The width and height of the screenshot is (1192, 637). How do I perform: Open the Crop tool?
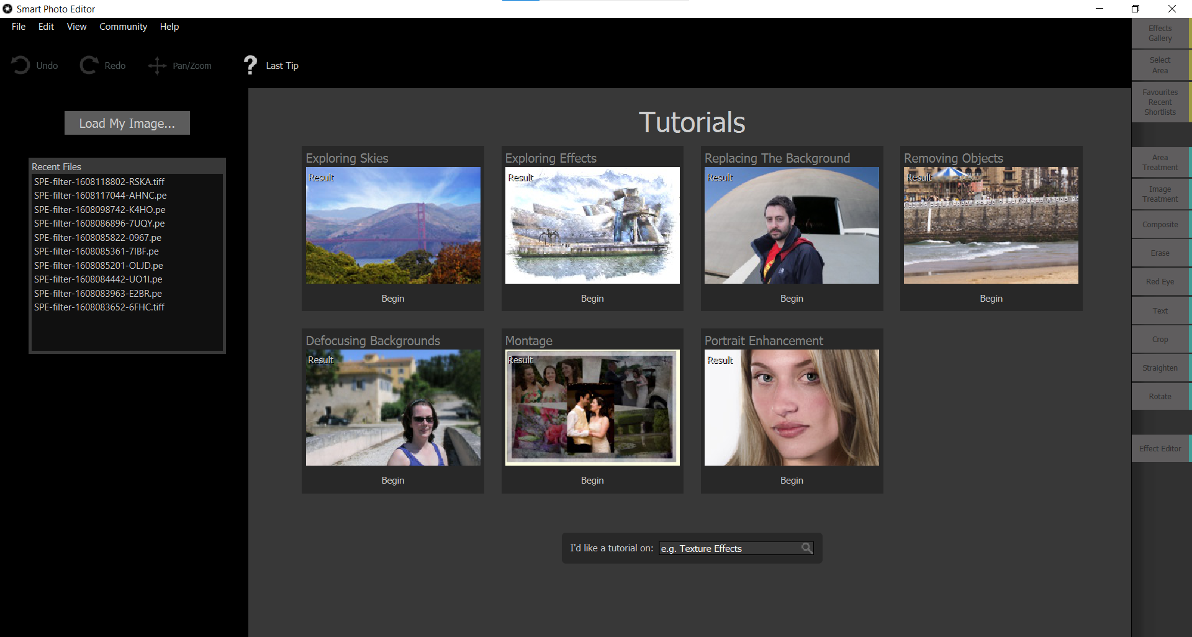(x=1160, y=340)
